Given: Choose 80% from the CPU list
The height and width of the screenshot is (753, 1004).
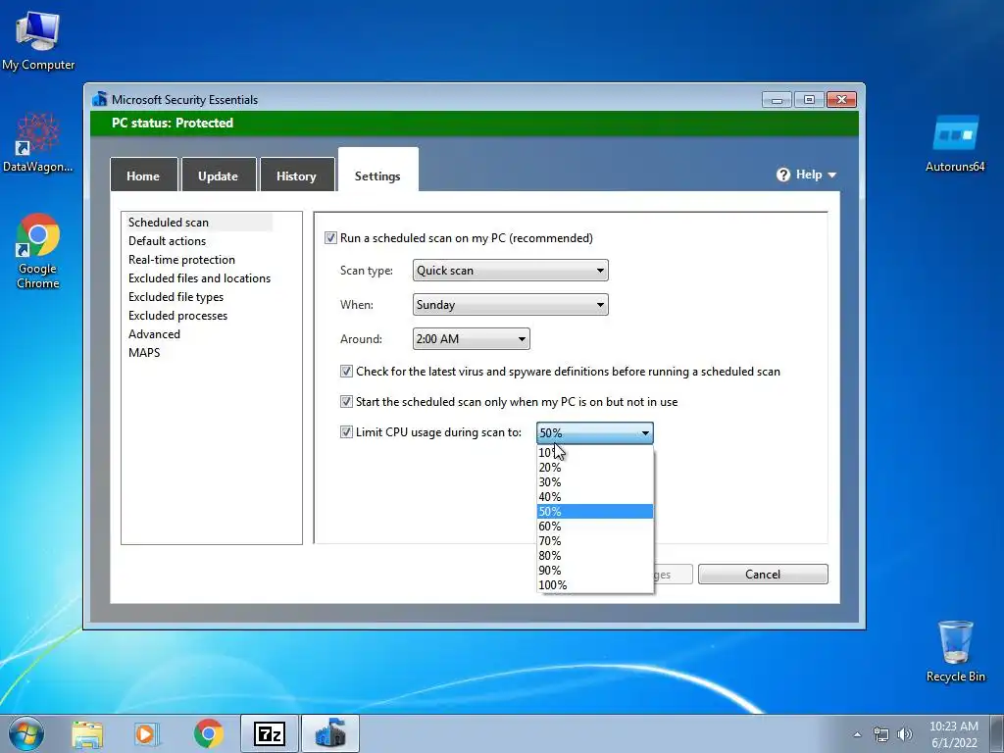Looking at the screenshot, I should (x=595, y=556).
